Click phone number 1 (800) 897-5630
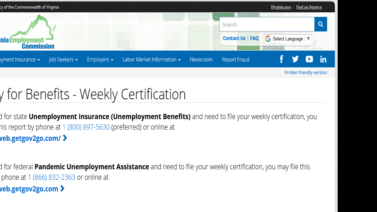Image resolution: width=377 pixels, height=212 pixels. point(86,127)
